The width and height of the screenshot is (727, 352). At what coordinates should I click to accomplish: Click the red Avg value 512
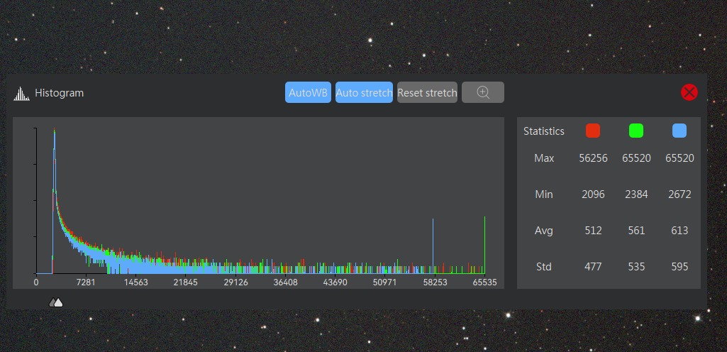click(x=593, y=231)
